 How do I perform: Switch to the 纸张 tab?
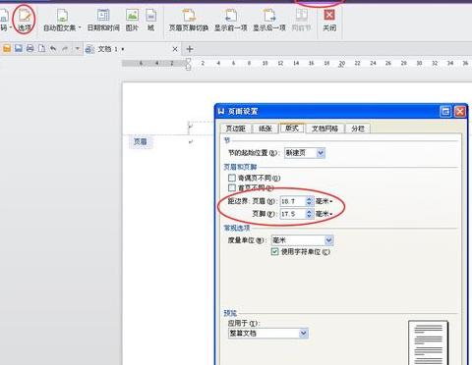(x=265, y=129)
